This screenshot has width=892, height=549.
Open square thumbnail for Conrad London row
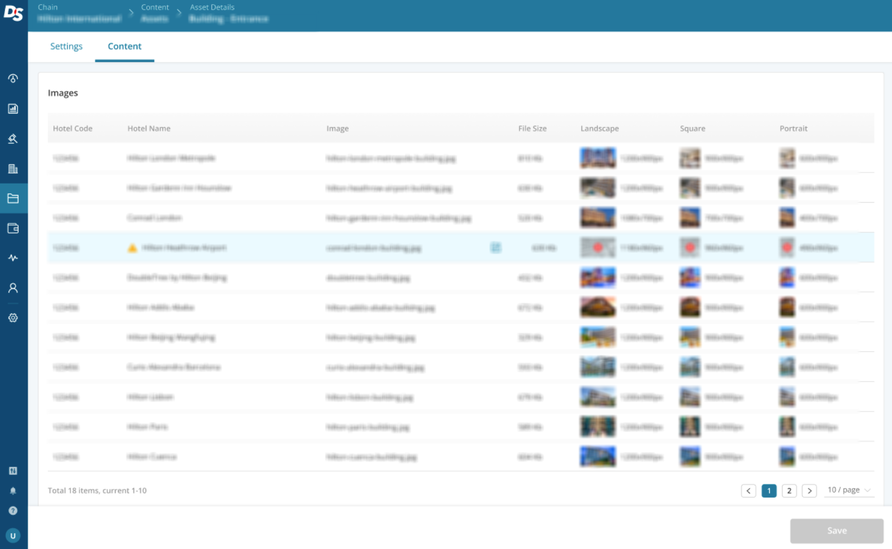(690, 218)
